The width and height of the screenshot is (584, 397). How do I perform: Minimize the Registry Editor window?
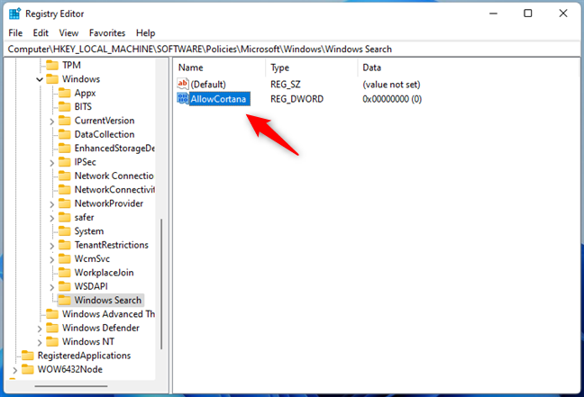[x=494, y=14]
